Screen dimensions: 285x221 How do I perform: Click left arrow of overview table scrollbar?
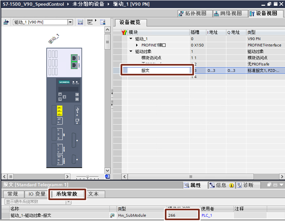pyautogui.click(x=125, y=176)
